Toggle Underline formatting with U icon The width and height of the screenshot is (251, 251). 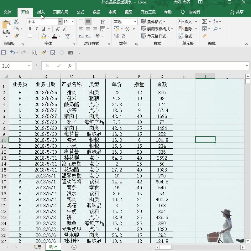[43, 29]
